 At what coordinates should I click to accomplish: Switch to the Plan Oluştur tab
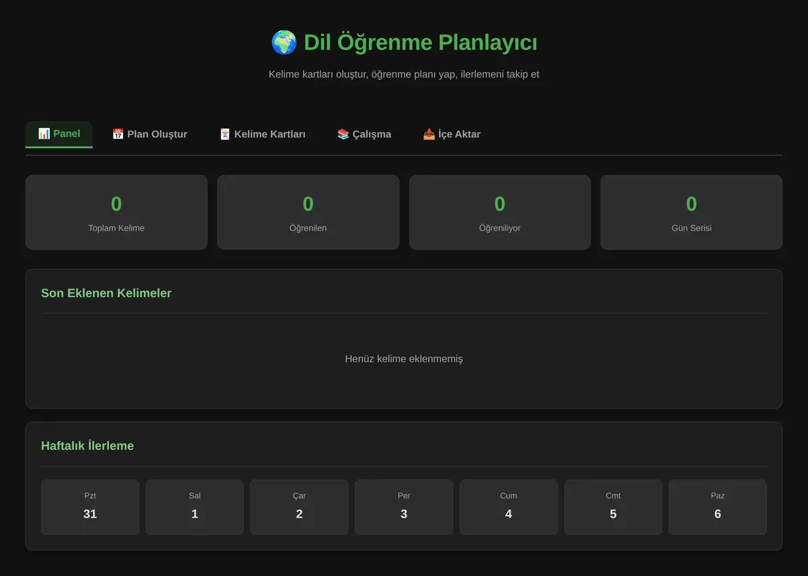(x=149, y=134)
